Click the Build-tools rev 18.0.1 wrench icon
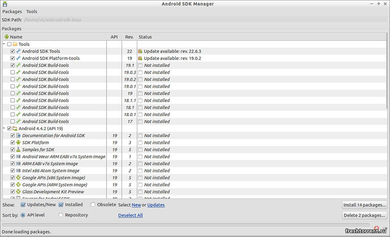 [18, 114]
